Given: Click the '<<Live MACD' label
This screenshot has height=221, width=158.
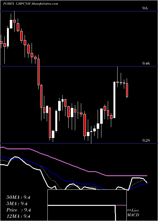Looking at the screenshot, I should (133, 212).
